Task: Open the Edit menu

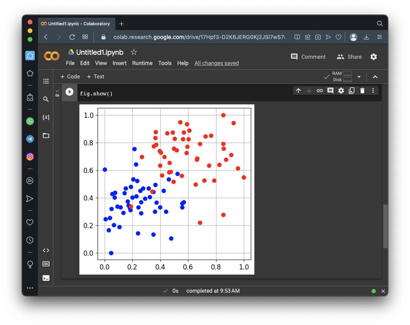Action: [85, 63]
